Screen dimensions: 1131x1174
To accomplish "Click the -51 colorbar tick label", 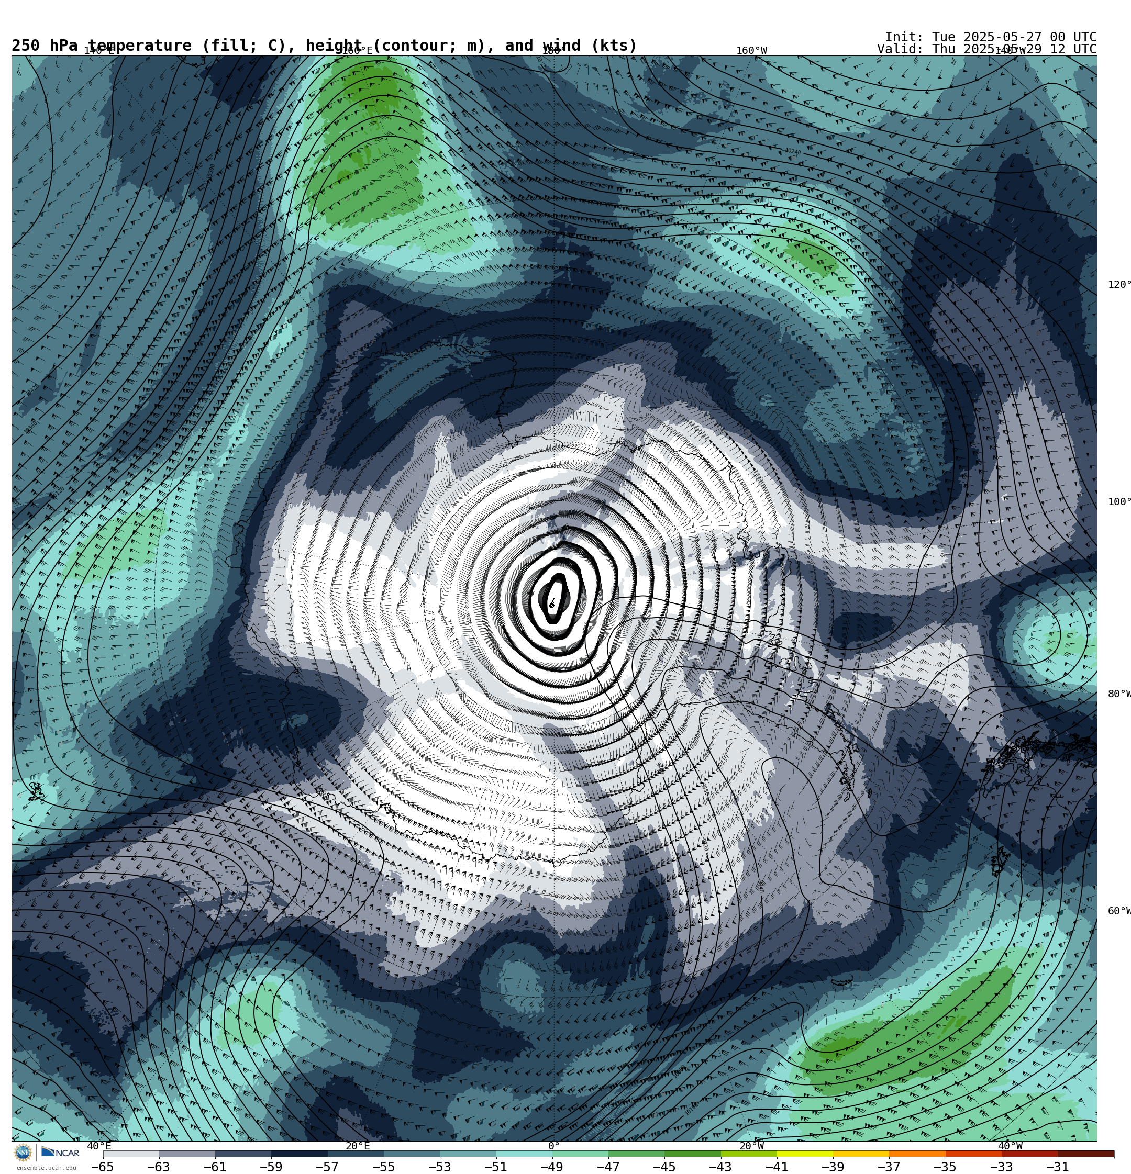I will click(496, 1167).
